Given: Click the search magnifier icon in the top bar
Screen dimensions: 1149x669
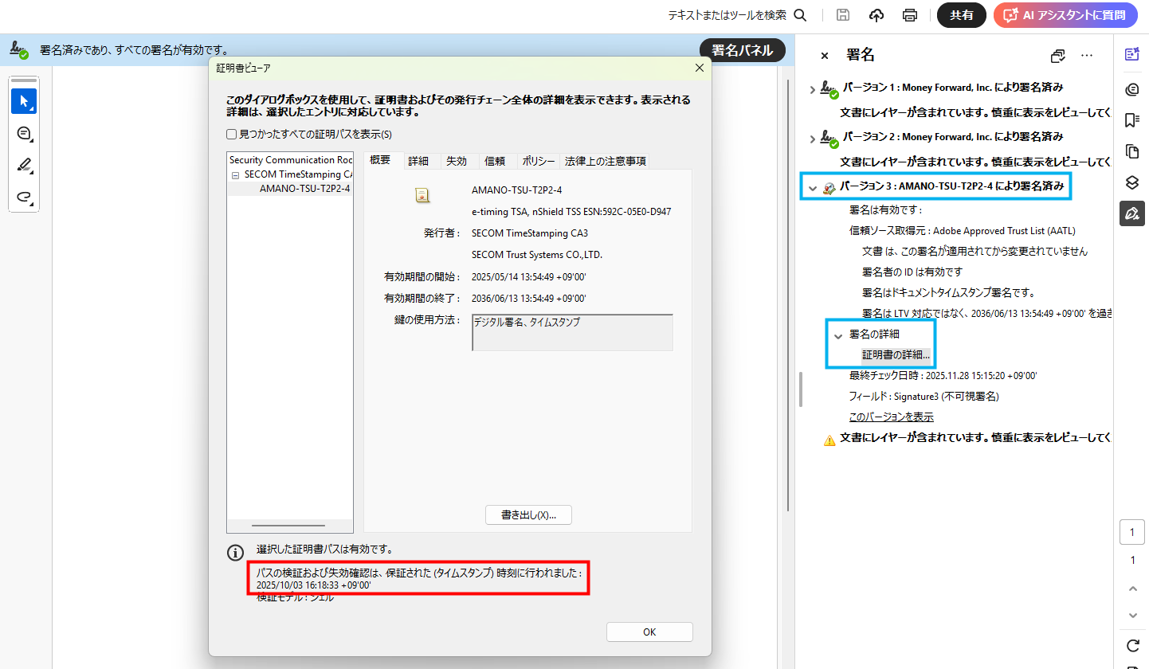Looking at the screenshot, I should (x=800, y=15).
